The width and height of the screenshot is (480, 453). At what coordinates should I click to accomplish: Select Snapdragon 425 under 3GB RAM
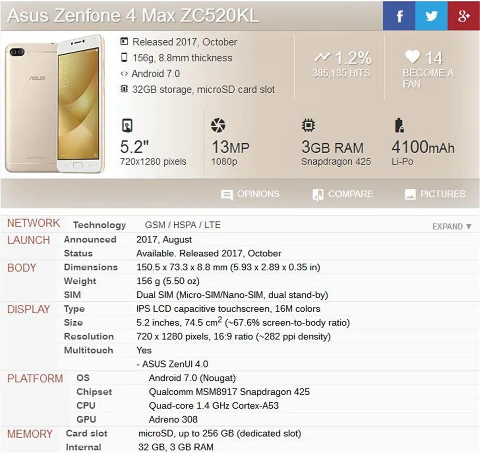point(336,161)
